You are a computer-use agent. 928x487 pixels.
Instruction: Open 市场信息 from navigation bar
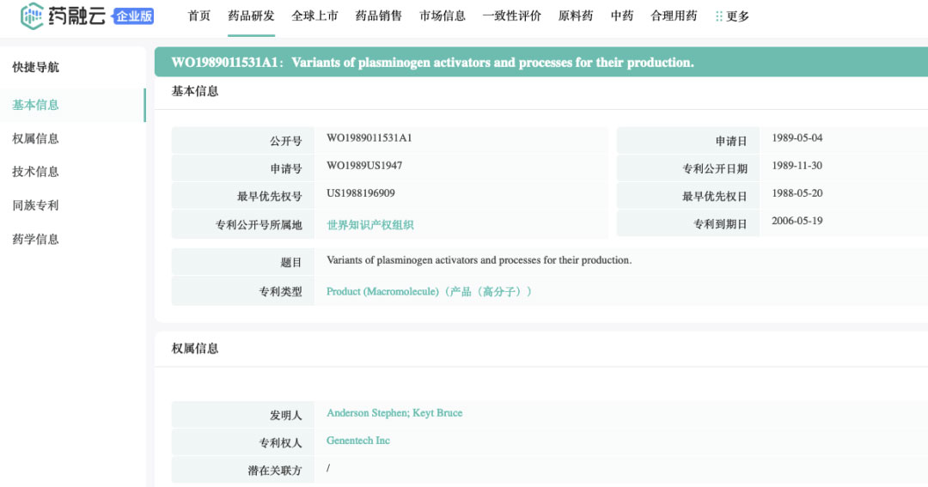pyautogui.click(x=443, y=16)
